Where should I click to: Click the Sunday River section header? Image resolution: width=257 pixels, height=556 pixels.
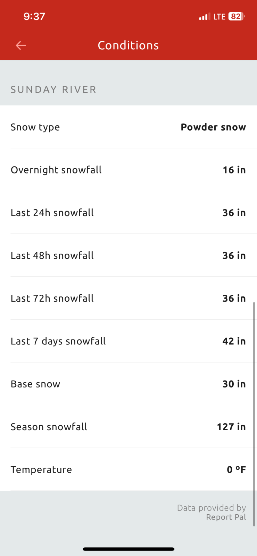53,90
